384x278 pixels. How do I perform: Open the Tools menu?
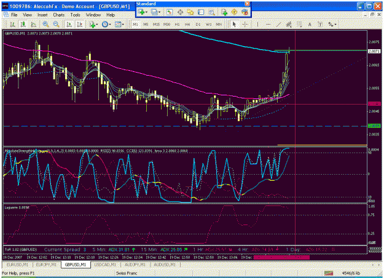(x=75, y=15)
